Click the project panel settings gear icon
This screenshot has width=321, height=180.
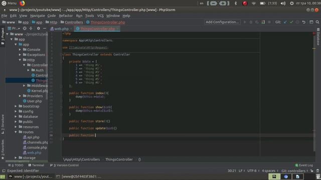[x=38, y=28]
